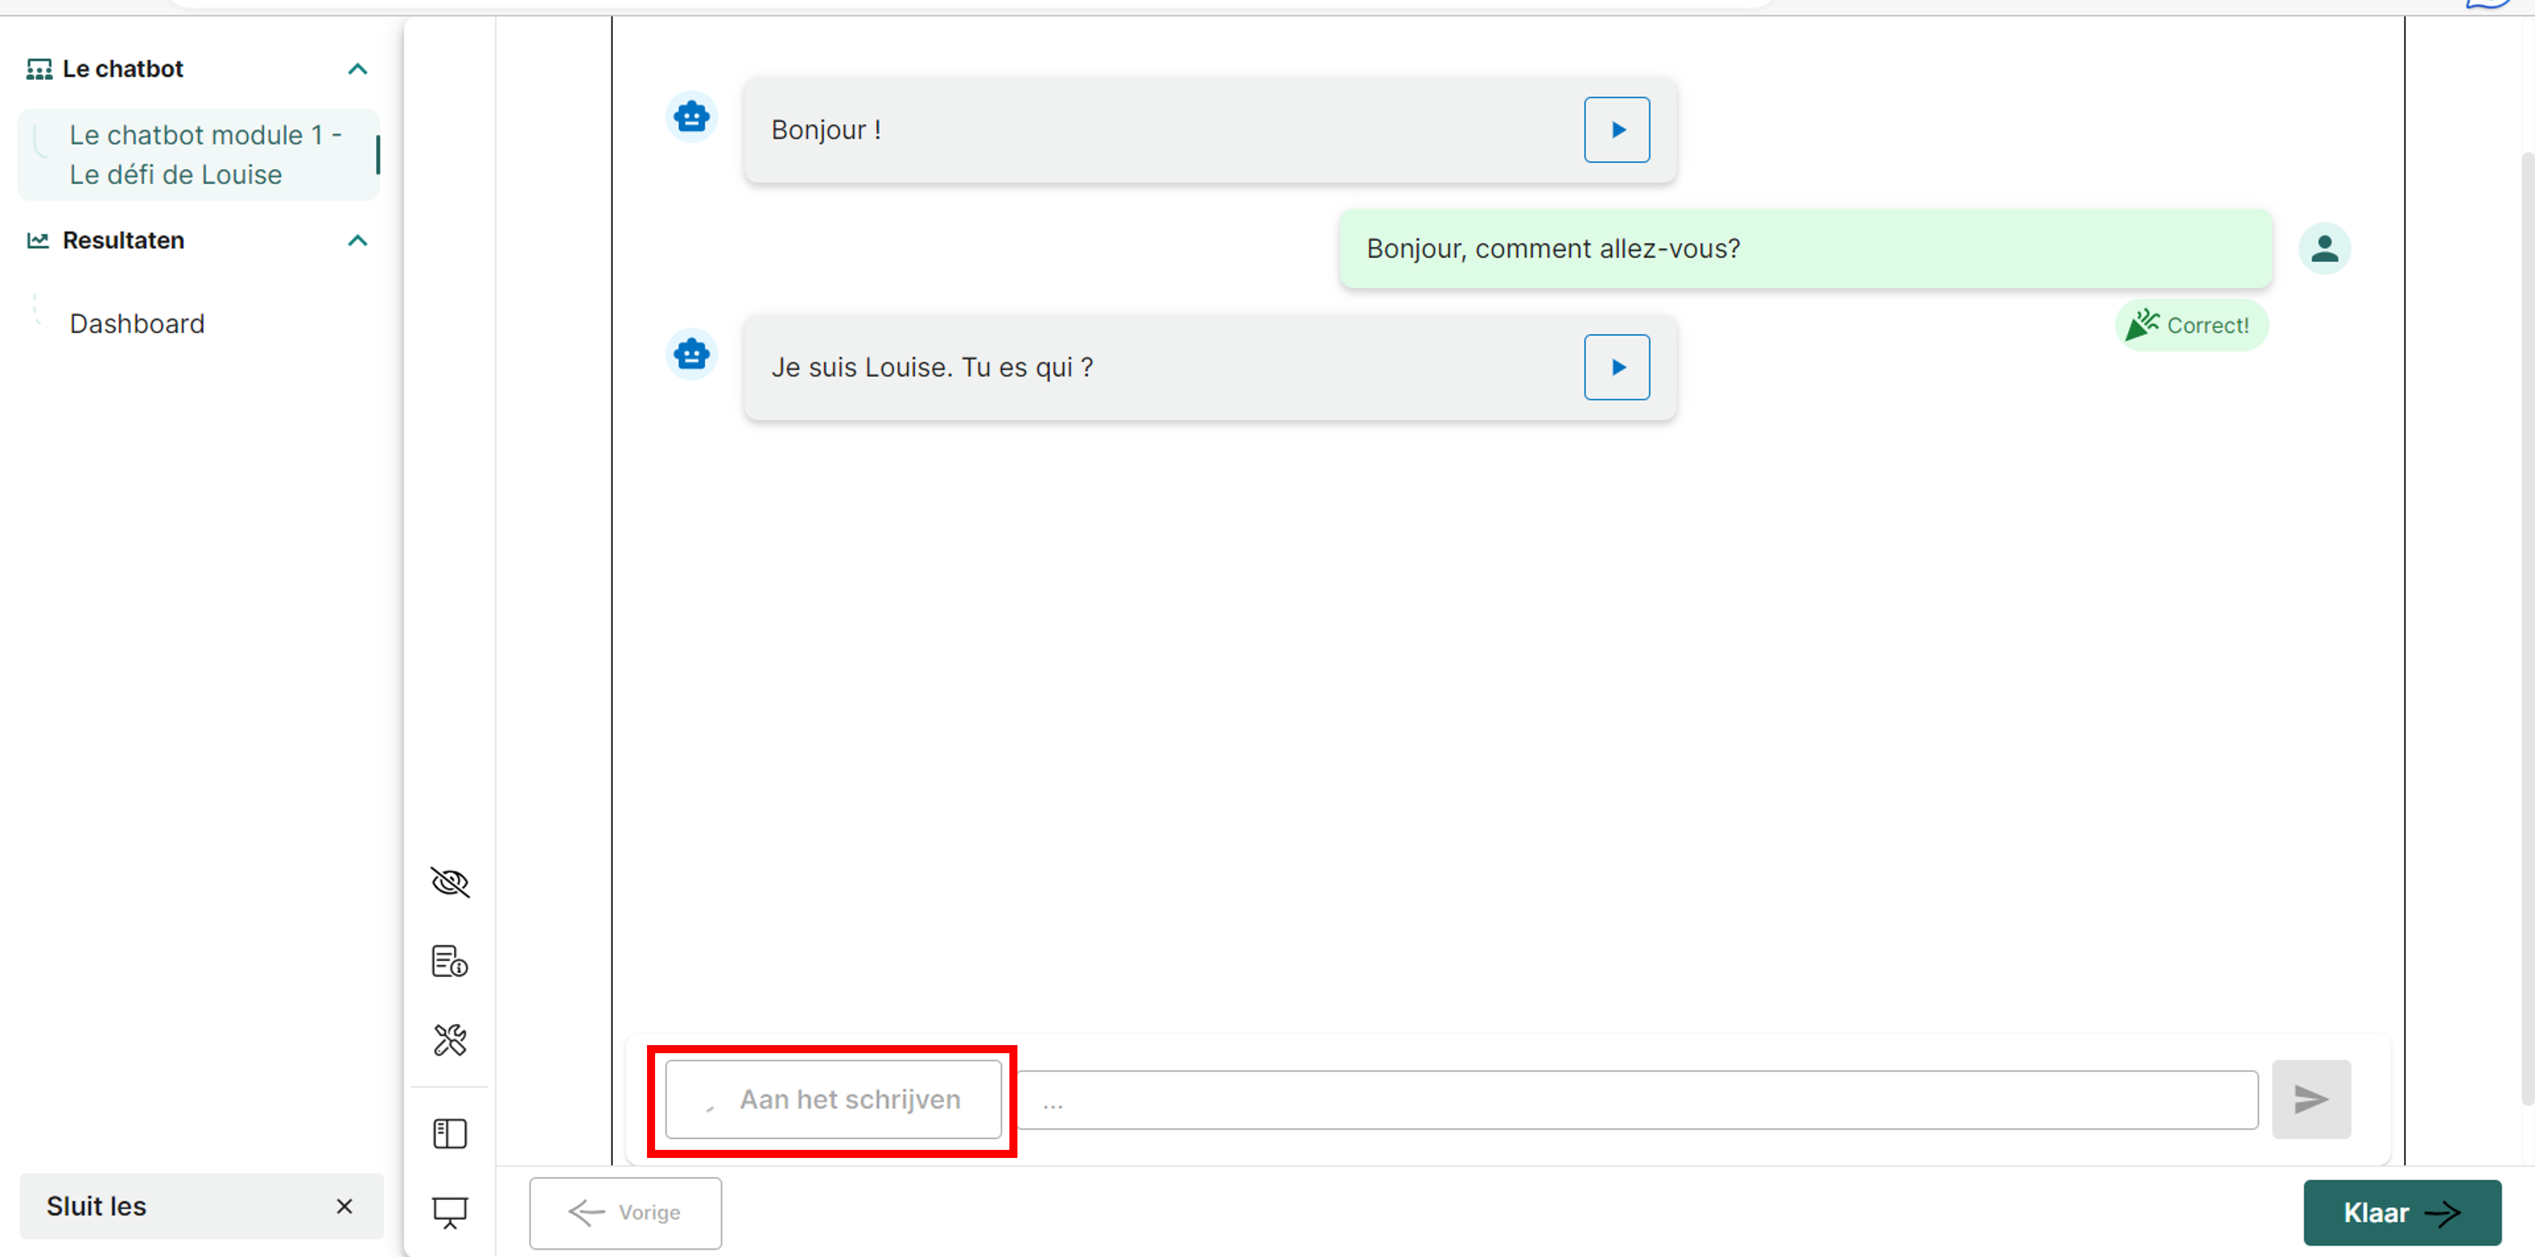Click Louise's robot avatar beside 'Bonjour !'

[692, 117]
